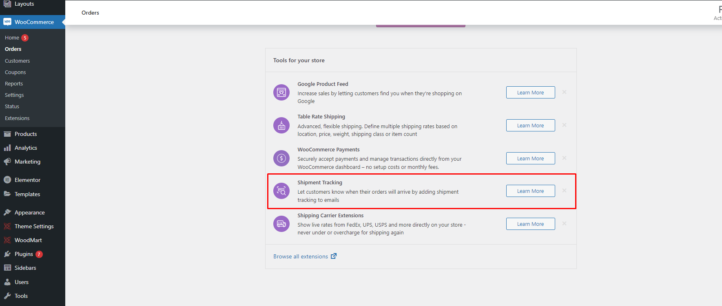Dismiss the Table Rate Shipping suggestion
Image resolution: width=722 pixels, height=306 pixels.
(x=564, y=125)
